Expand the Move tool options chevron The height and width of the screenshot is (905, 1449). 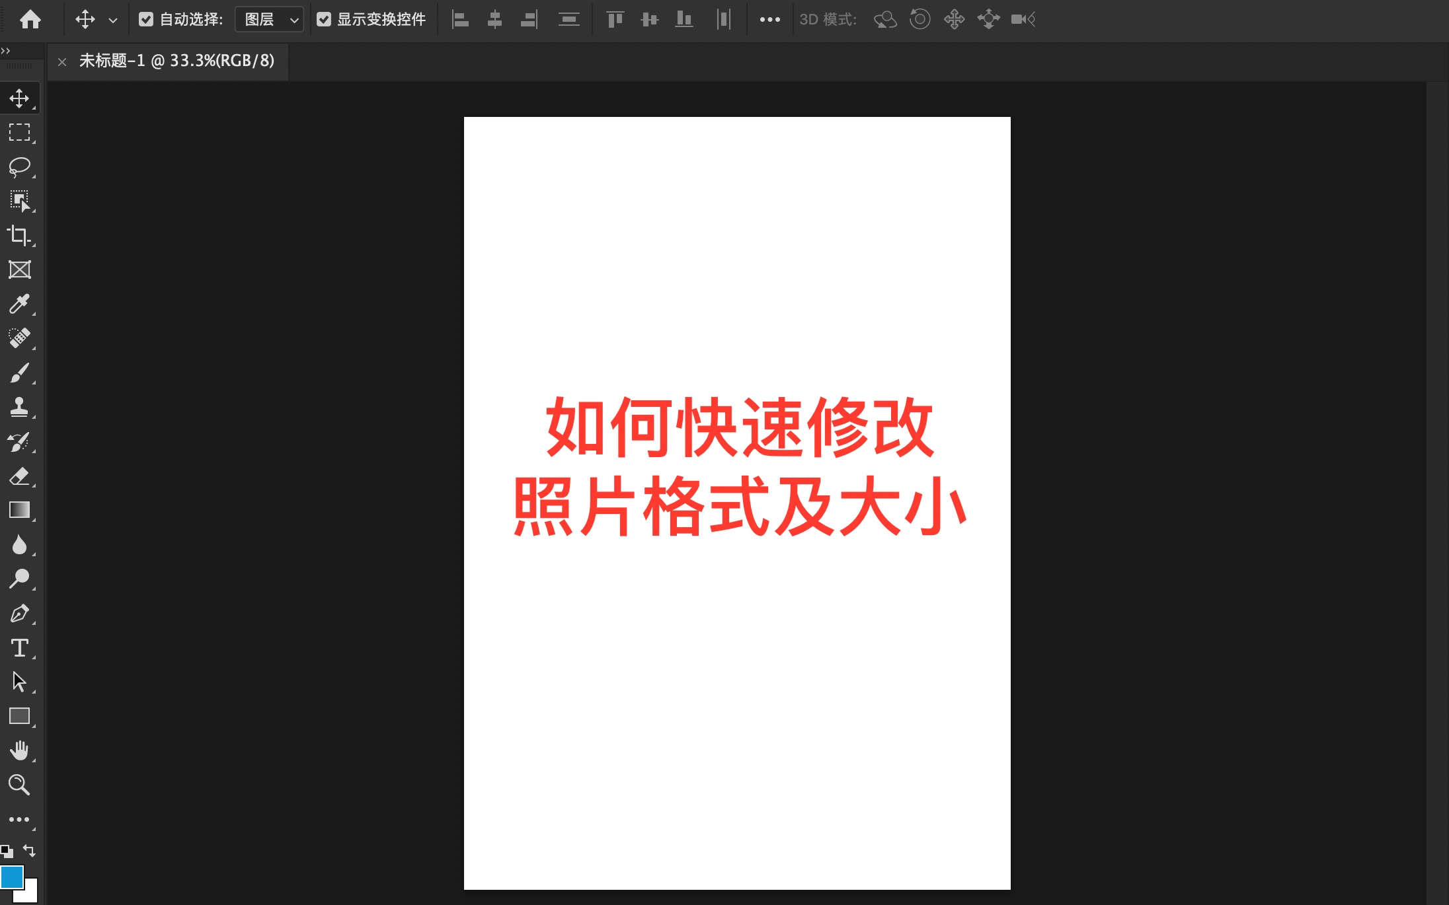(113, 19)
